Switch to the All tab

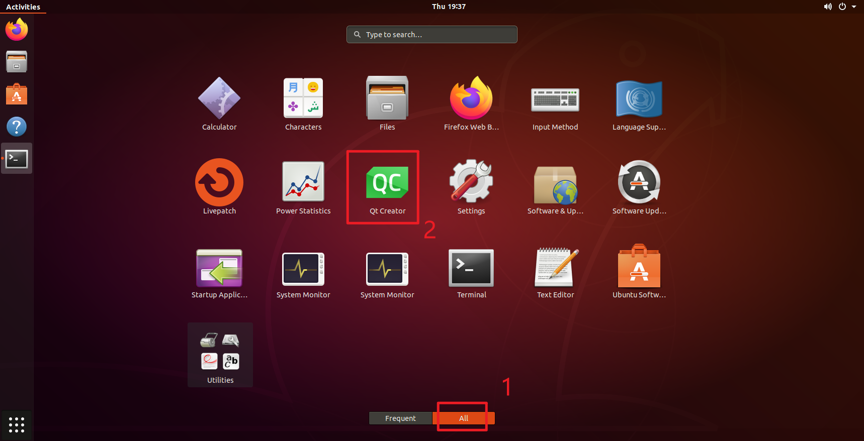(464, 418)
